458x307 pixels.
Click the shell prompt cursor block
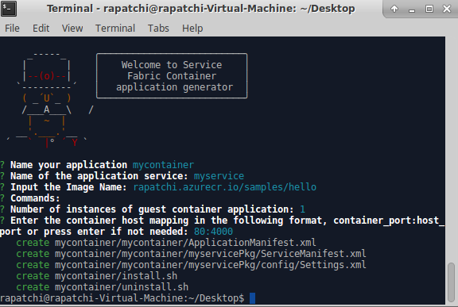point(252,298)
